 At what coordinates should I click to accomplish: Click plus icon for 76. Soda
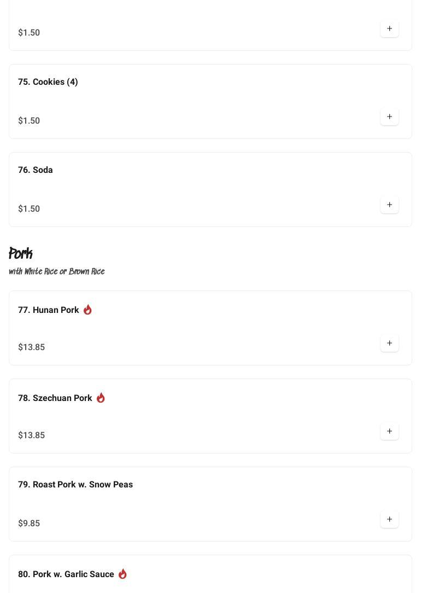point(389,205)
